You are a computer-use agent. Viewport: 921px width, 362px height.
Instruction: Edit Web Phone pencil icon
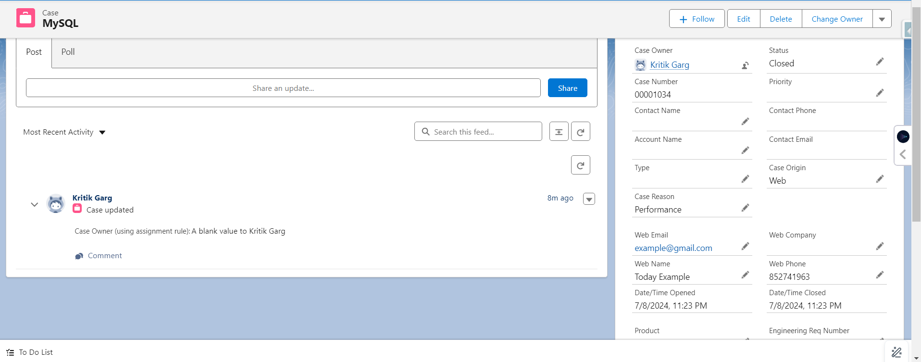(x=880, y=275)
